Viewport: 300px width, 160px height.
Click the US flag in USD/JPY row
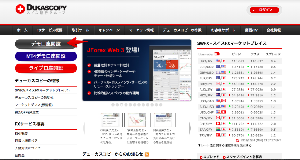point(218,61)
